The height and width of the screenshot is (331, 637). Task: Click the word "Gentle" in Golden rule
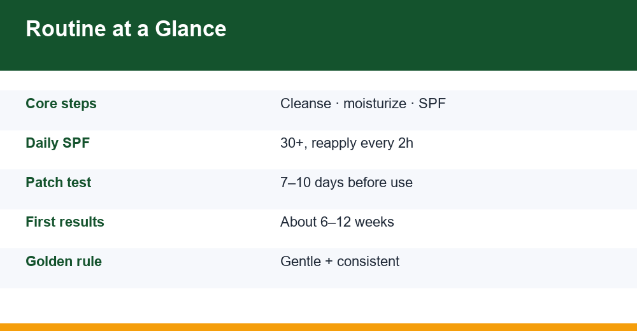click(x=301, y=261)
